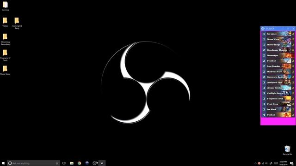Open File Explorer from the taskbar
This screenshot has height=166, width=296.
click(72, 163)
